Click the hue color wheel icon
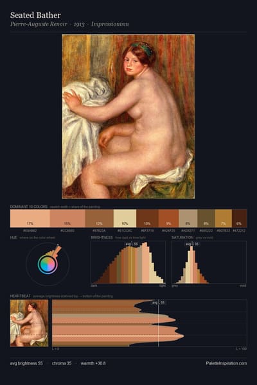 48,264
